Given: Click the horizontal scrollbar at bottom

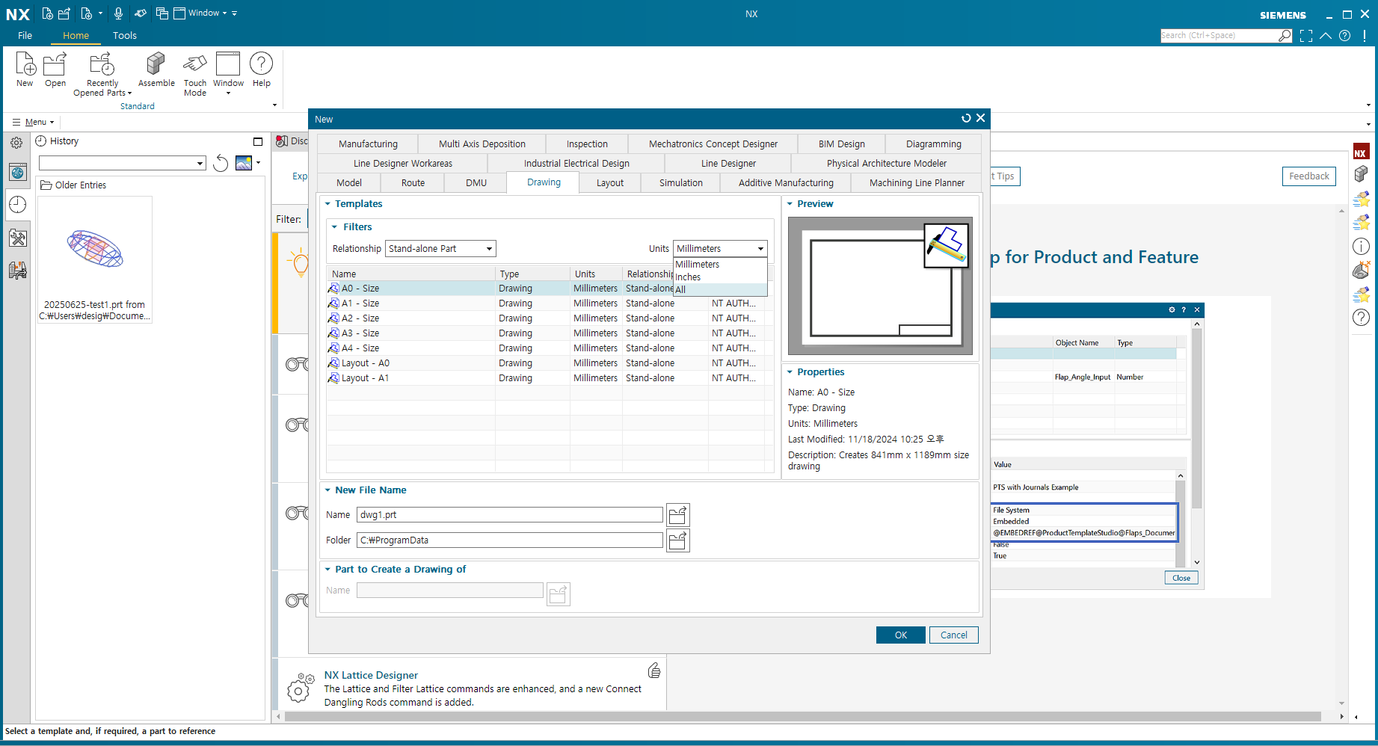Looking at the screenshot, I should coord(803,717).
